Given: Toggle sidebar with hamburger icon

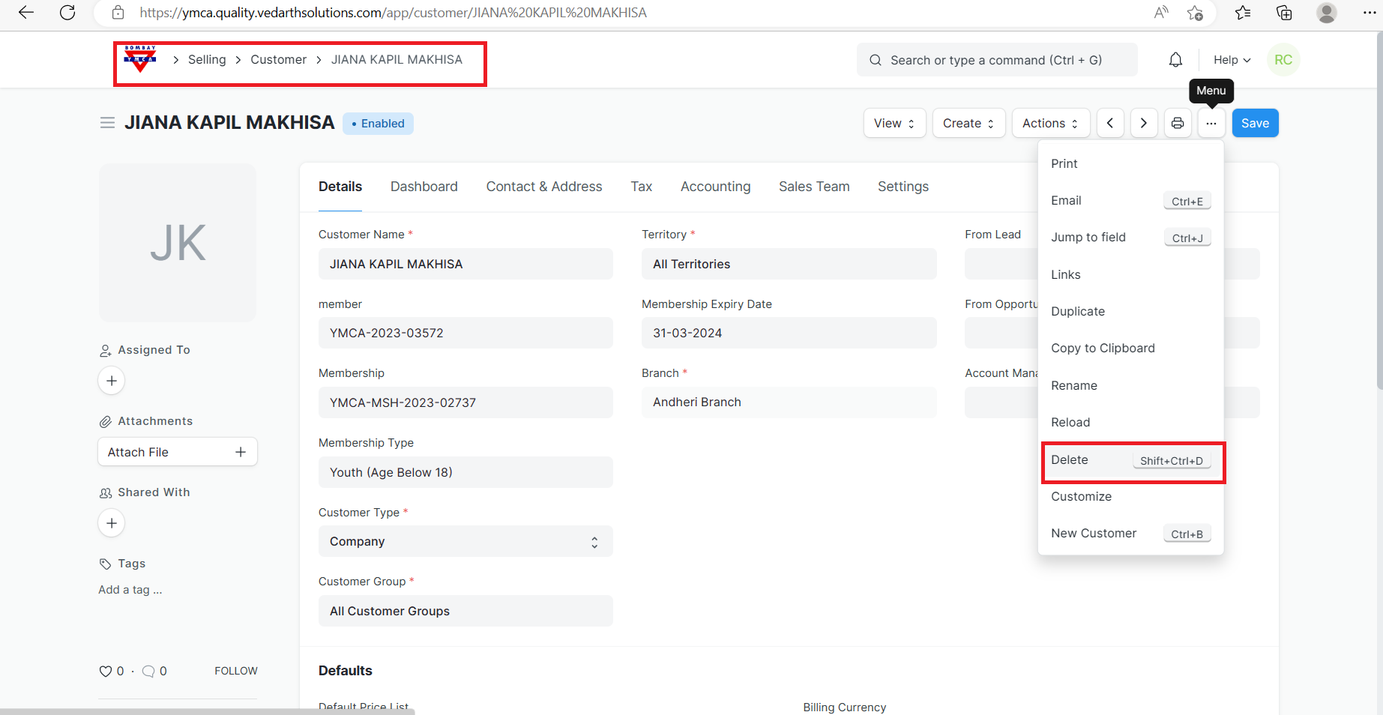Looking at the screenshot, I should [107, 123].
